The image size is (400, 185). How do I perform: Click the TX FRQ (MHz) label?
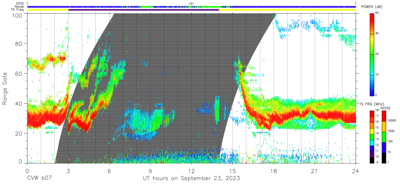coord(372,104)
